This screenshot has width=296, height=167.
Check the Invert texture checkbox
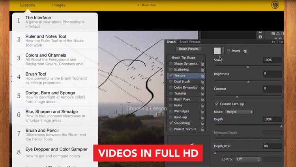[229, 51]
